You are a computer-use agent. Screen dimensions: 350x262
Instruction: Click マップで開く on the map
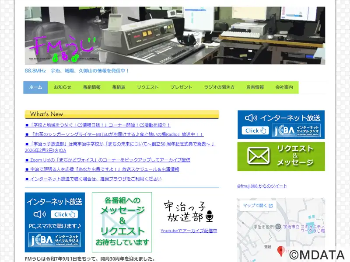[x=258, y=206]
